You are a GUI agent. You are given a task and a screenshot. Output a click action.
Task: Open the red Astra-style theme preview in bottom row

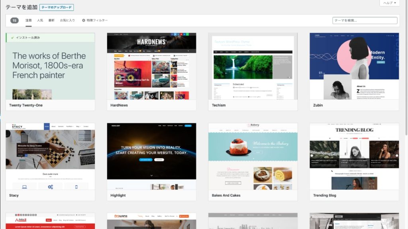50,221
